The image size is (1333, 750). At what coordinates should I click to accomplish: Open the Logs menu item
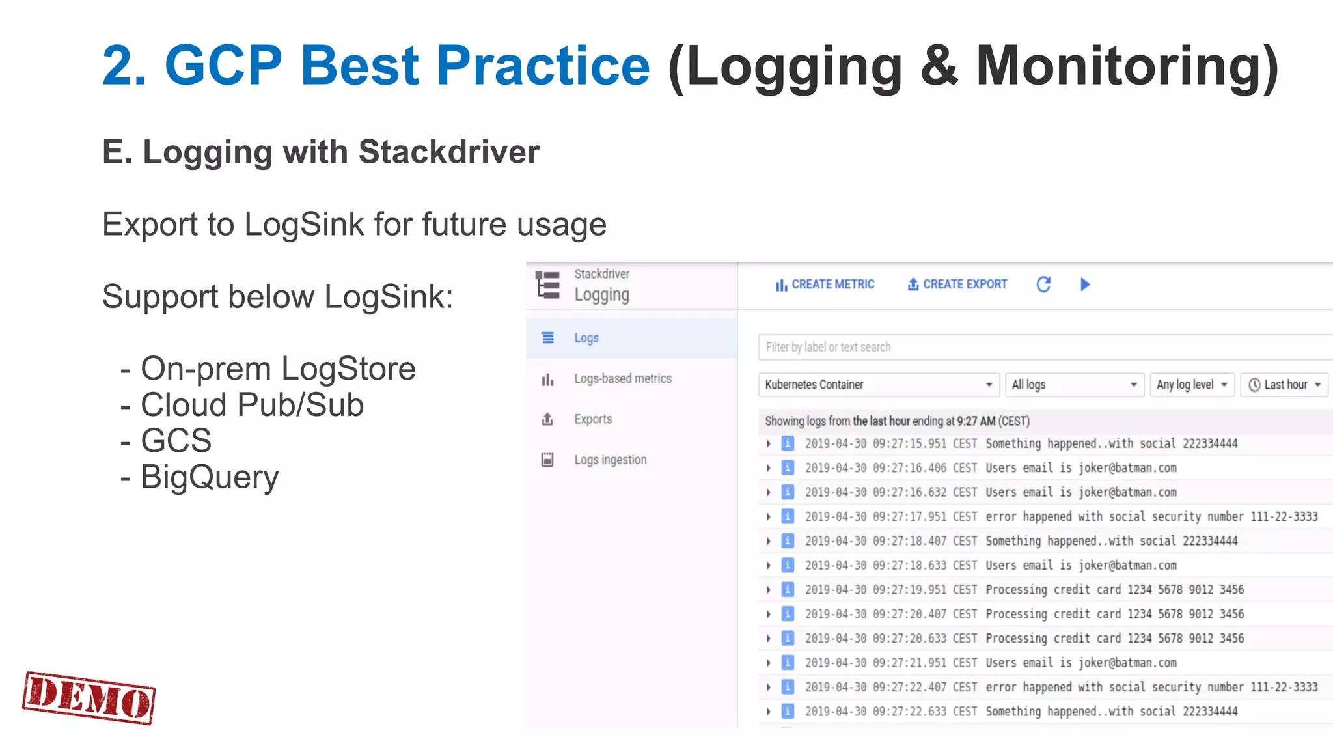click(586, 338)
